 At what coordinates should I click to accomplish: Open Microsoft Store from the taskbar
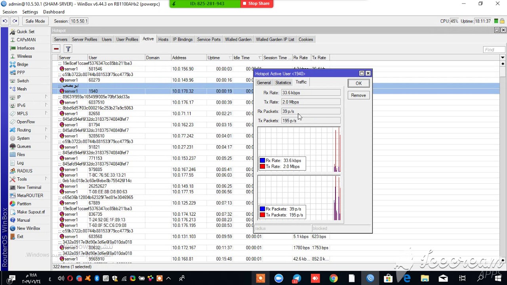tap(388, 278)
